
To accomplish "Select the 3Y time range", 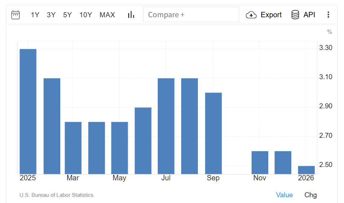I will tap(51, 15).
